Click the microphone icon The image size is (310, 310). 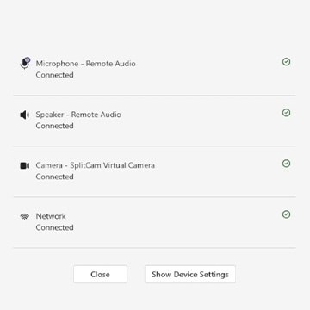click(x=25, y=63)
